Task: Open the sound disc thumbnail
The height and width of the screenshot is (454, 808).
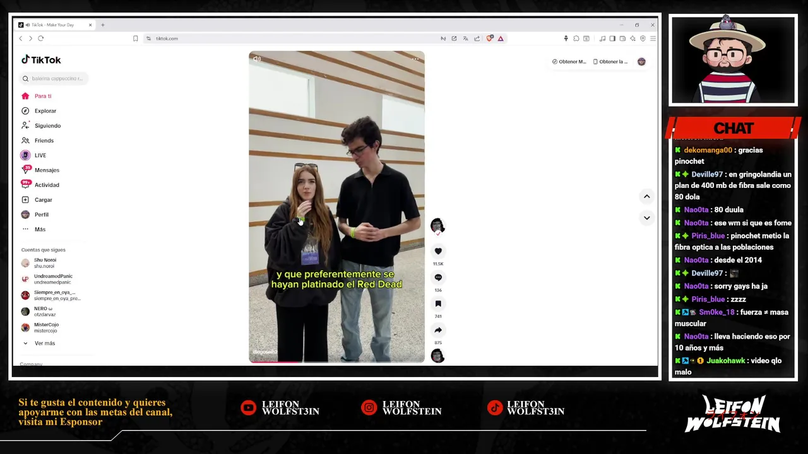Action: click(x=437, y=356)
